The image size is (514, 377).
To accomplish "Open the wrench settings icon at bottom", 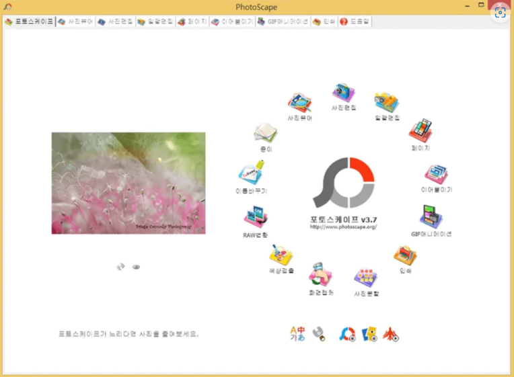I will pyautogui.click(x=319, y=334).
